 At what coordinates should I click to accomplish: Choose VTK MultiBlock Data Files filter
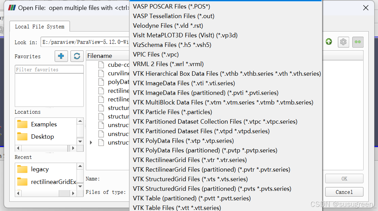coord(226,102)
